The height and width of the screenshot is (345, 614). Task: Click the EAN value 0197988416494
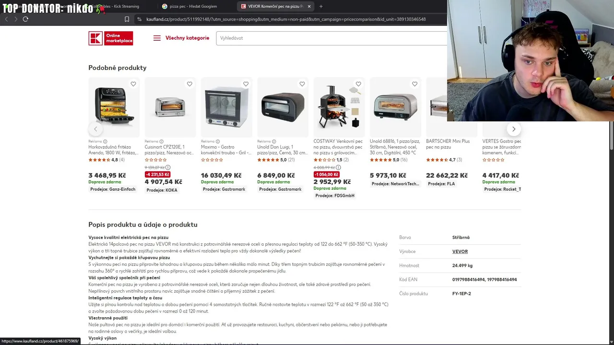[x=469, y=280]
